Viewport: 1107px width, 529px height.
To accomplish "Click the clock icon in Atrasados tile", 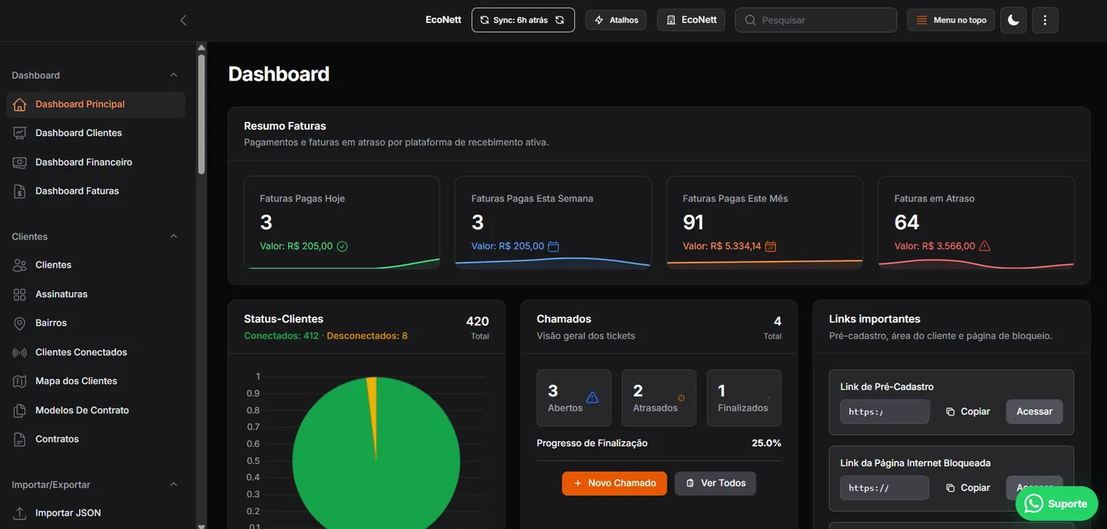I will (x=682, y=398).
